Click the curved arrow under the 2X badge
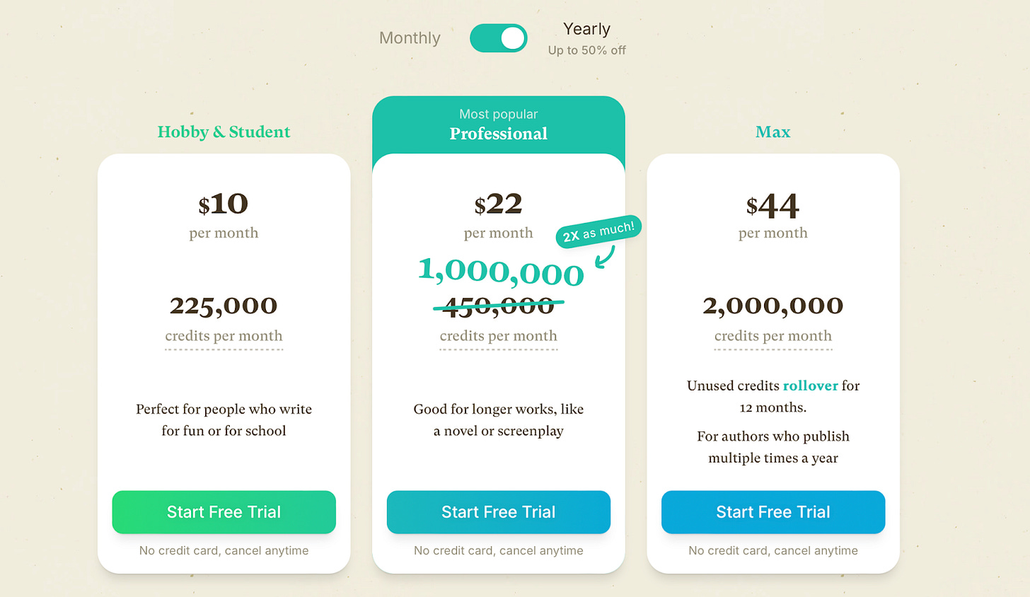Screen dimensions: 1030x597 pos(605,257)
